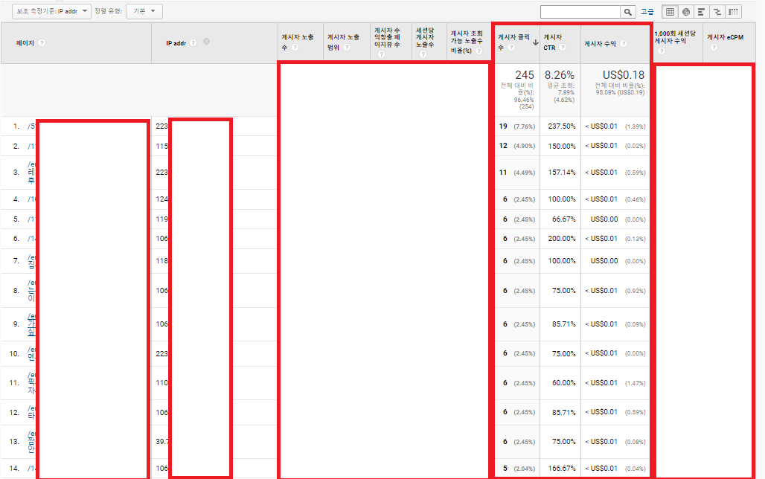Open help for 게시자 클릭수 column
Screen dimensions: 765x479
tap(510, 48)
